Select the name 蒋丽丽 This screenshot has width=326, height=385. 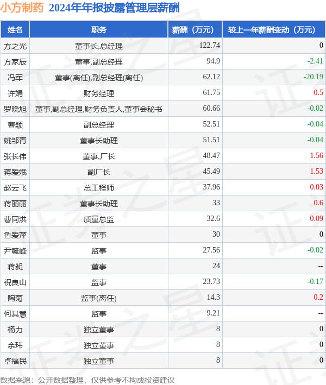pos(15,204)
